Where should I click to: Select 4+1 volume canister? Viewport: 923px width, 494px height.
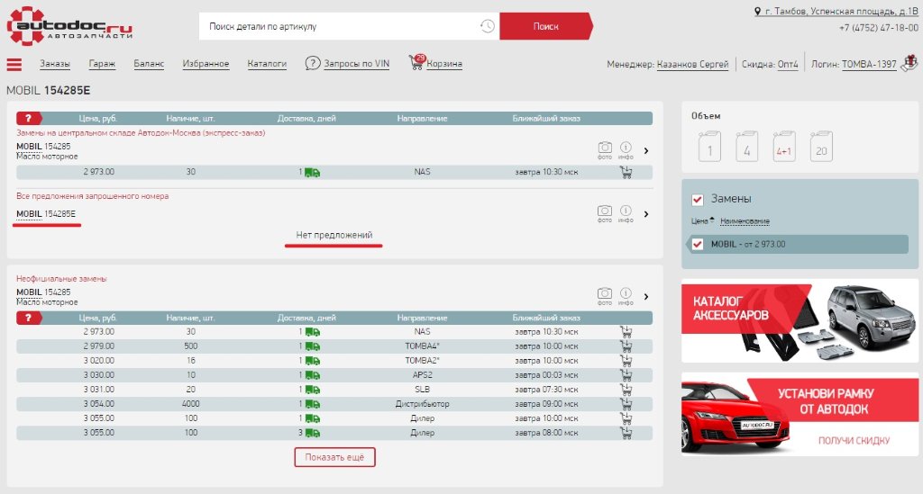784,147
